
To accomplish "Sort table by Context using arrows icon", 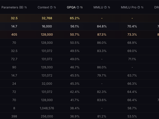I will pyautogui.click(x=55, y=7).
